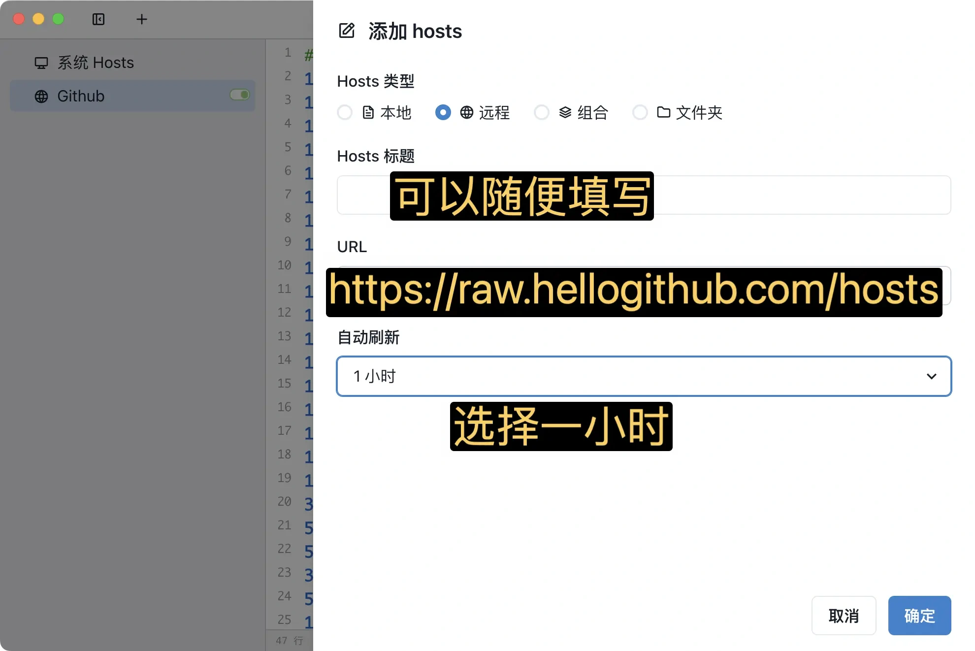
Task: Click the chevron arrow in 自动刷新 select
Action: (x=931, y=376)
